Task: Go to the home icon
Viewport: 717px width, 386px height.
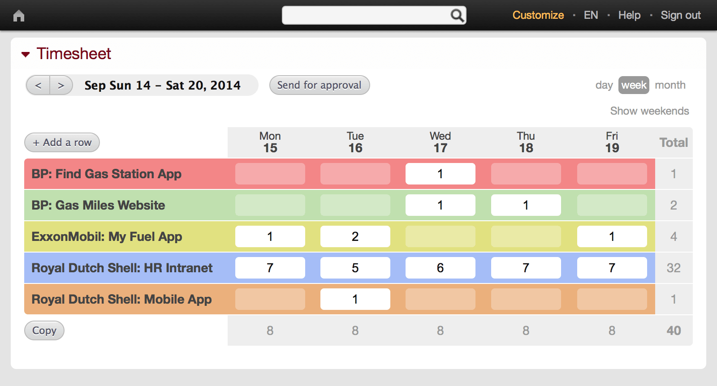Action: [19, 16]
